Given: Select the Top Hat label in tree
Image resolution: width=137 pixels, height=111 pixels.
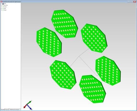Looking at the screenshot, I should pos(6,5).
